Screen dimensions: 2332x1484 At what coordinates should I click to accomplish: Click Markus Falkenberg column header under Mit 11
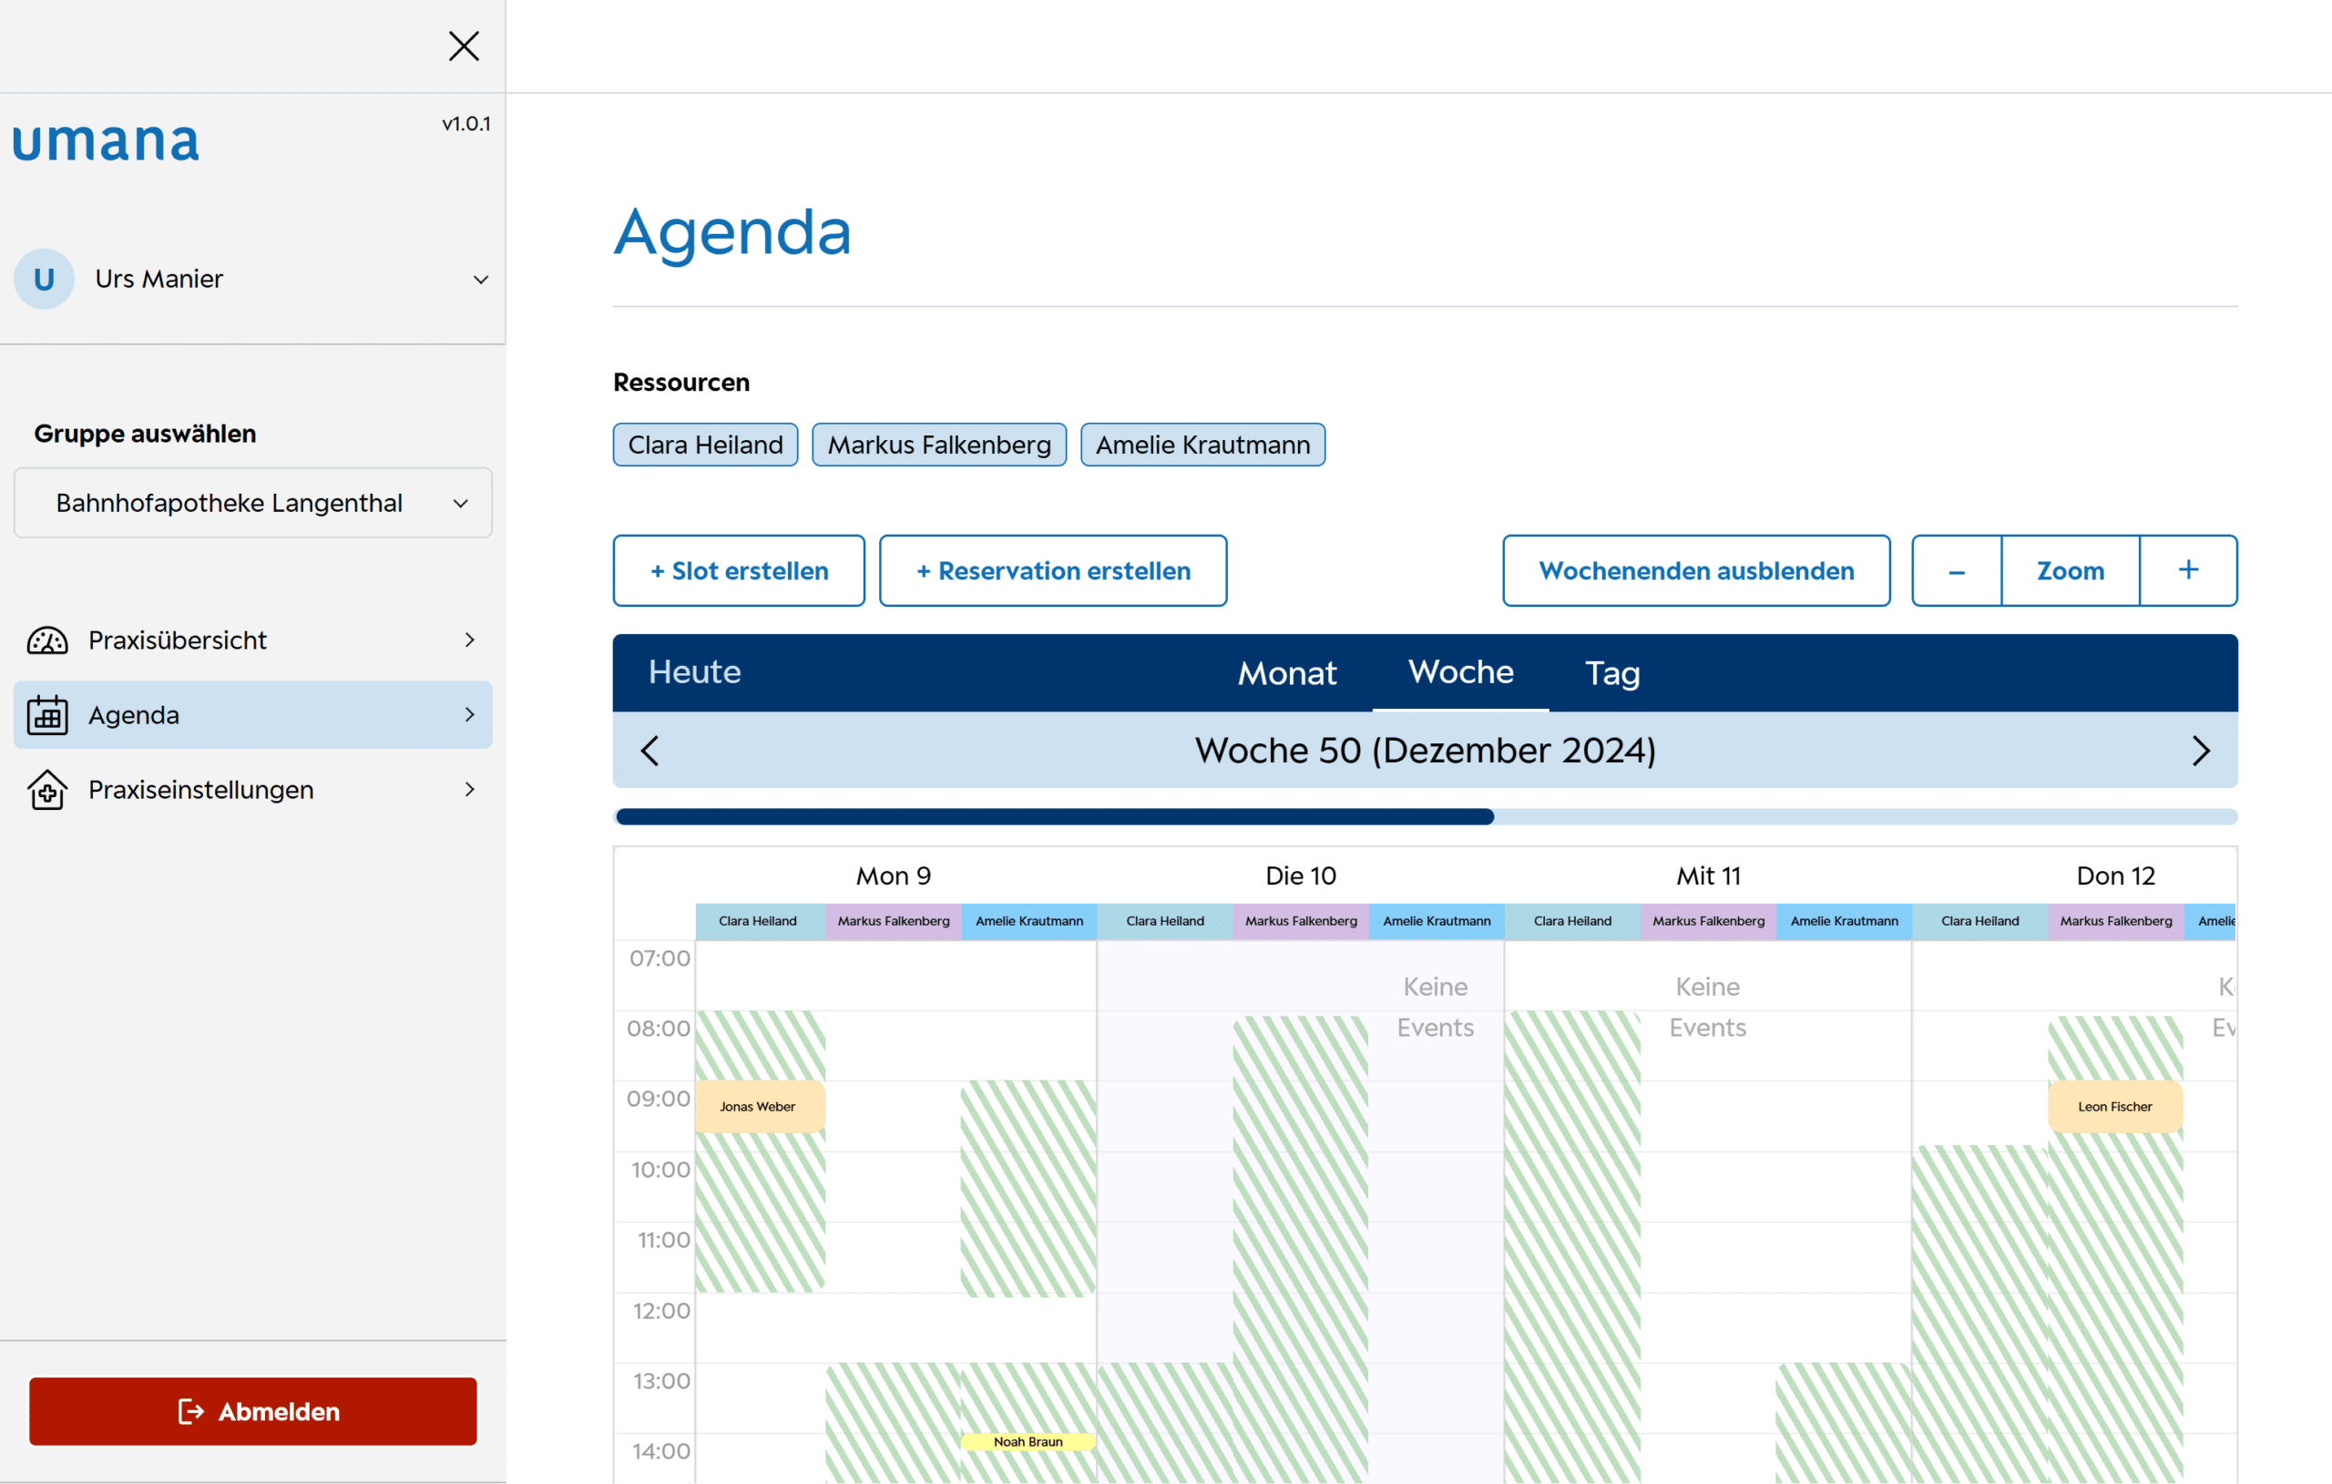click(1708, 921)
